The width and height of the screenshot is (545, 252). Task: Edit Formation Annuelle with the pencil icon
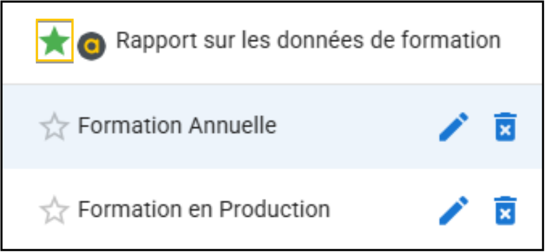454,127
